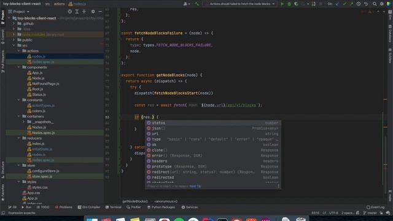Run with coverage from the toolbar

296,4
